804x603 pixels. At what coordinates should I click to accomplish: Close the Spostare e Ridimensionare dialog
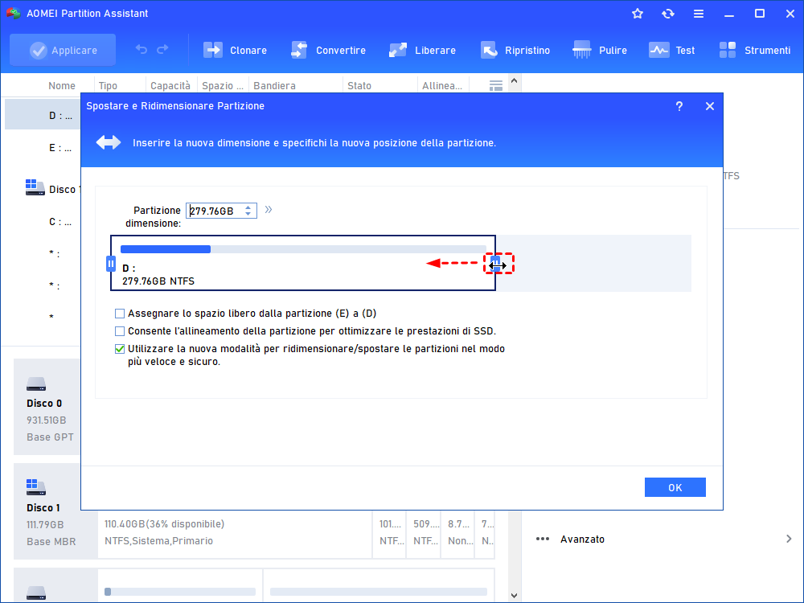pos(710,106)
